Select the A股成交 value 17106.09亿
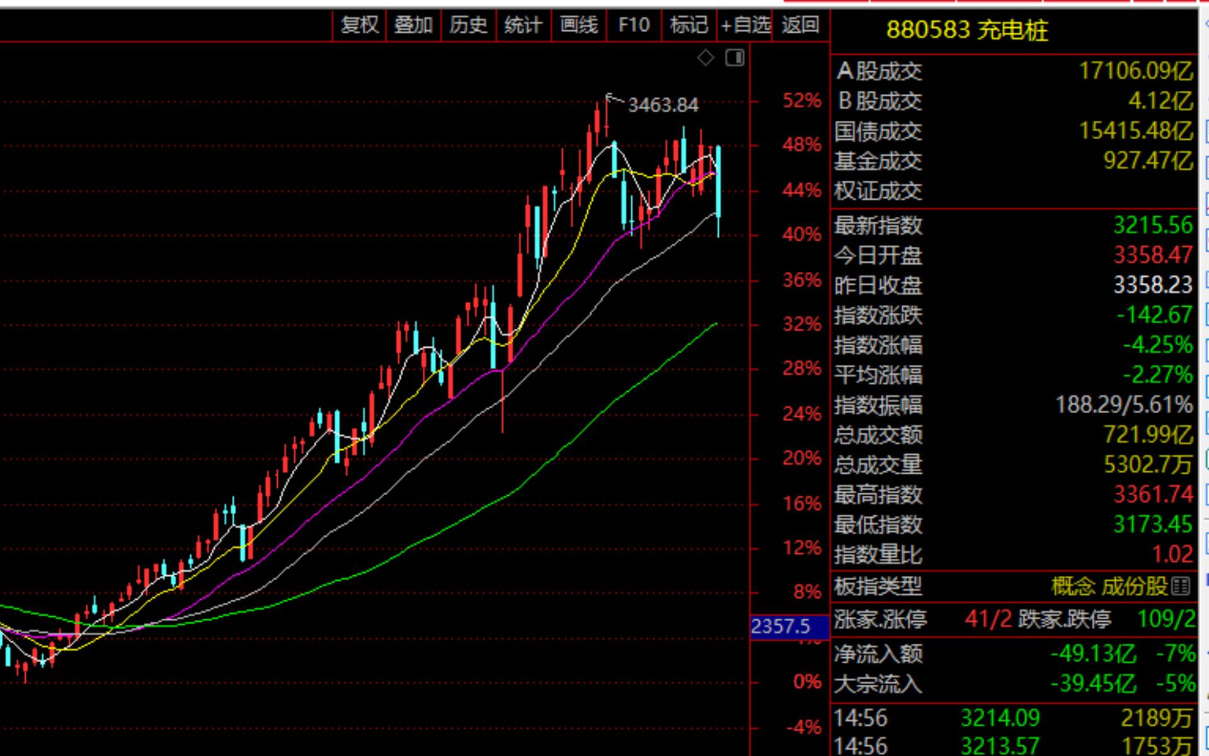Viewport: 1209px width, 756px height. pyautogui.click(x=1136, y=71)
